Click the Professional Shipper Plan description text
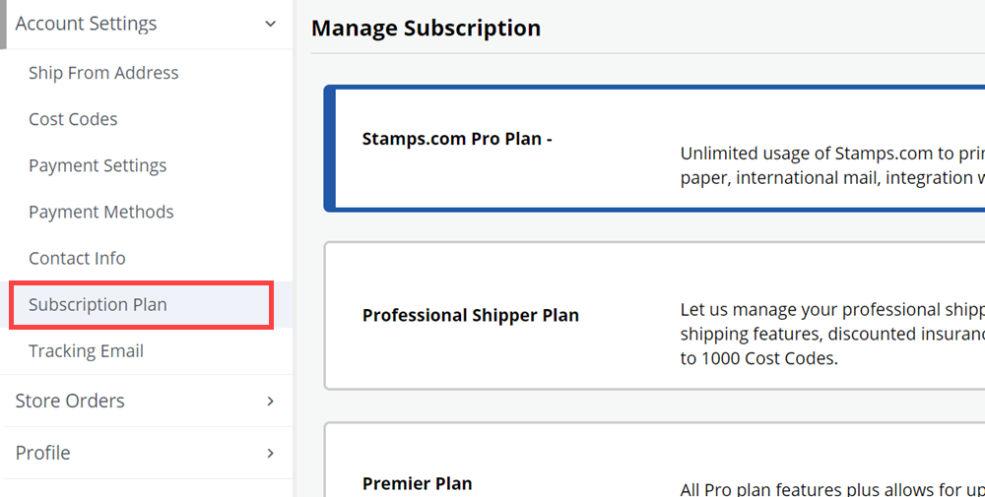The height and width of the screenshot is (497, 985). pyautogui.click(x=831, y=334)
